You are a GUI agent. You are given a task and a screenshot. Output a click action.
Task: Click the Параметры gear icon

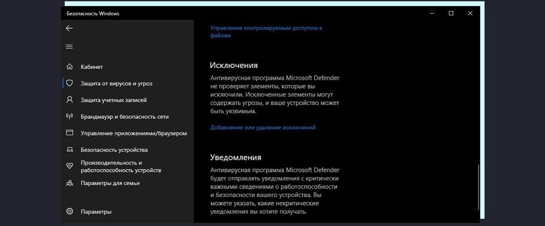tap(69, 212)
